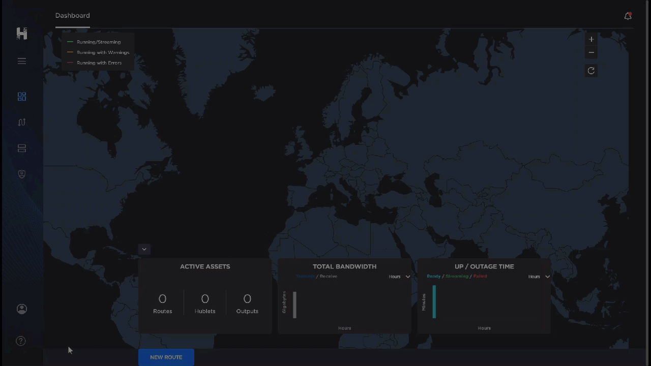651x366 pixels.
Task: Zoom into the map with the plus control
Action: (x=591, y=39)
